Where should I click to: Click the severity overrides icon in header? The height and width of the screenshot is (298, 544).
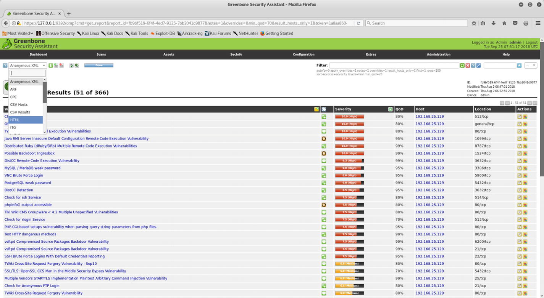(390, 109)
